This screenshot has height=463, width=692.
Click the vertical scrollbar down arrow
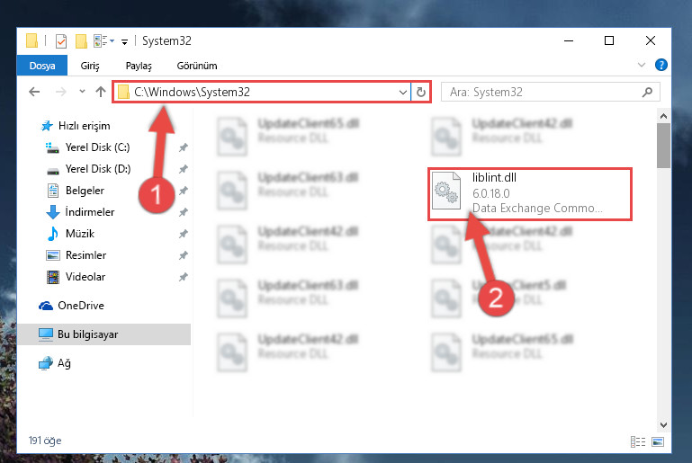pos(663,424)
